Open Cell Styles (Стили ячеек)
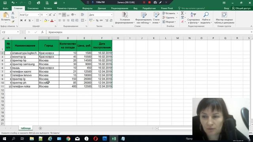Screen dimensions: 253x142 [156, 18]
